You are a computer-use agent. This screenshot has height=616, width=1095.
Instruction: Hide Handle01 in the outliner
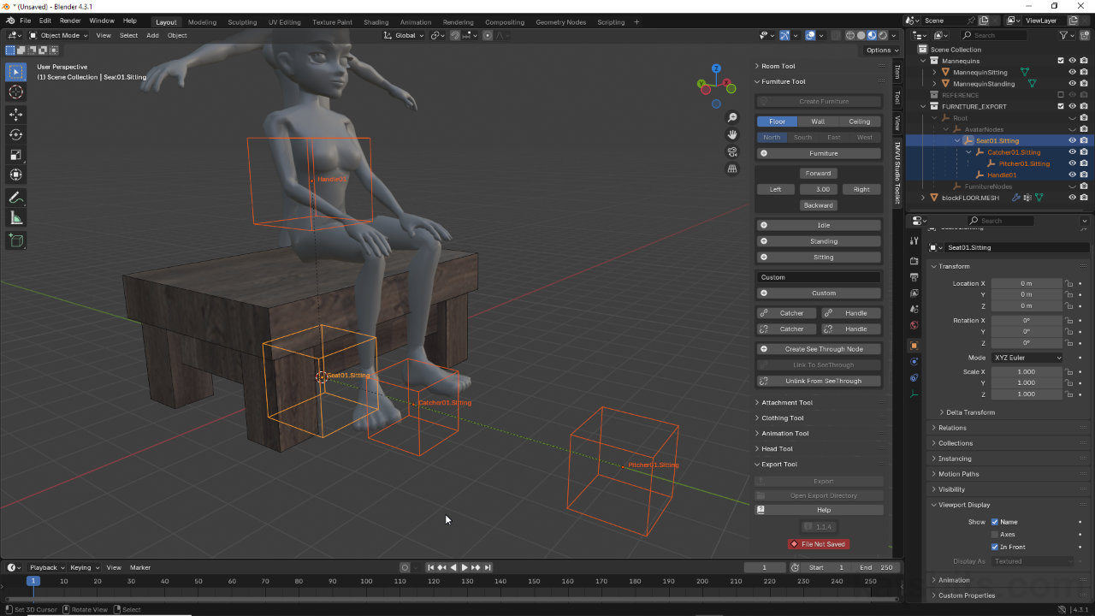pyautogui.click(x=1072, y=175)
